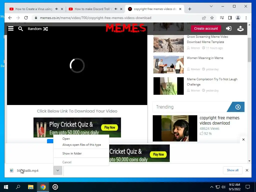
Task: Open File Explorer from taskbar
Action: click(x=30, y=187)
